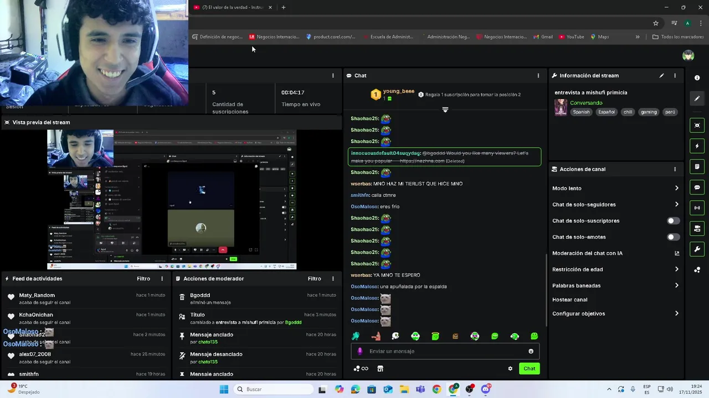The height and width of the screenshot is (398, 709).
Task: Open Acciones de canal three-dot menu
Action: [x=675, y=169]
